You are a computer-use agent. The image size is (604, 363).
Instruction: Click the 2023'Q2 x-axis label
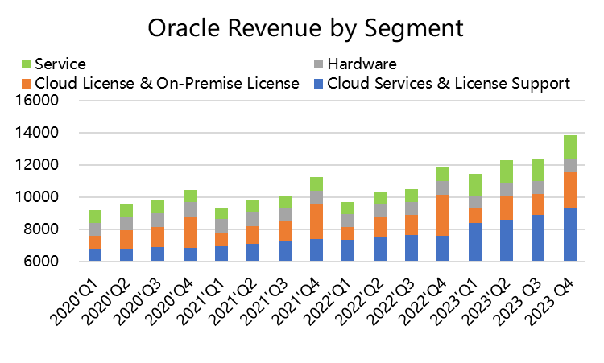486,301
